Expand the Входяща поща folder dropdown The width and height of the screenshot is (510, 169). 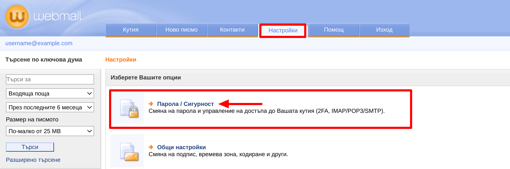pyautogui.click(x=50, y=93)
